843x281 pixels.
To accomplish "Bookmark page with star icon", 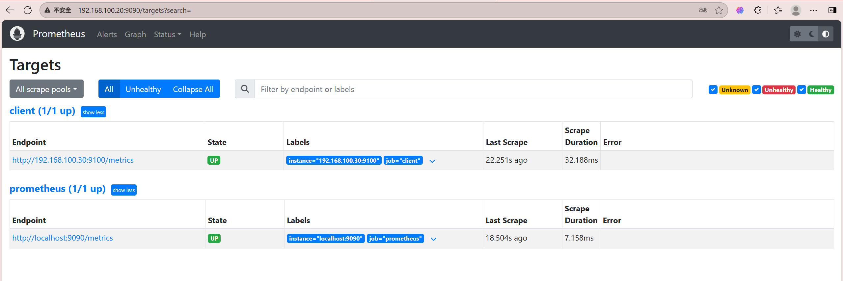I will (x=719, y=10).
